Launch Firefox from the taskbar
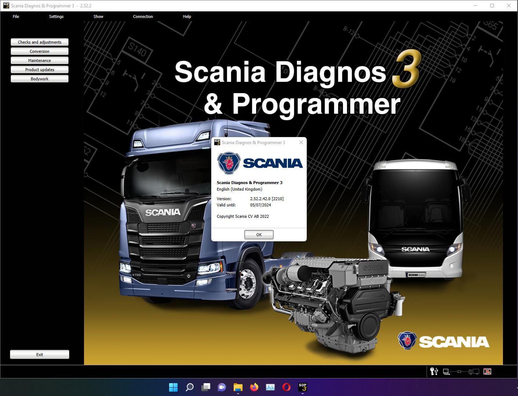Screen dimensions: 518x396 [254, 387]
